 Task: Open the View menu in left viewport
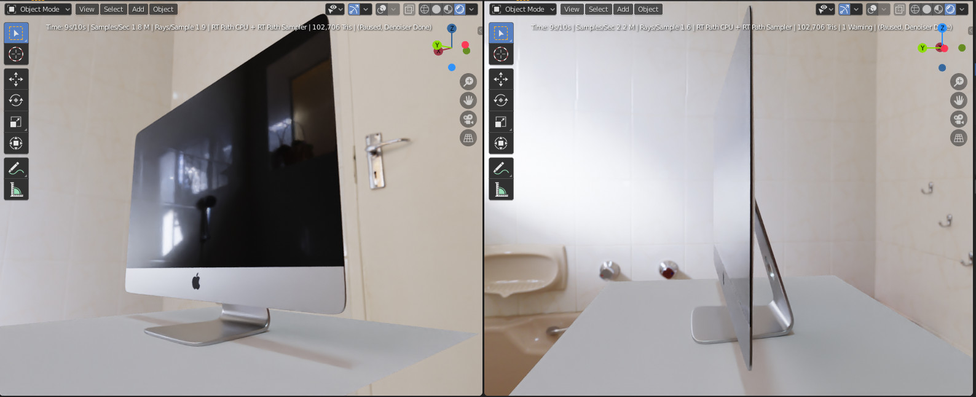click(x=87, y=9)
